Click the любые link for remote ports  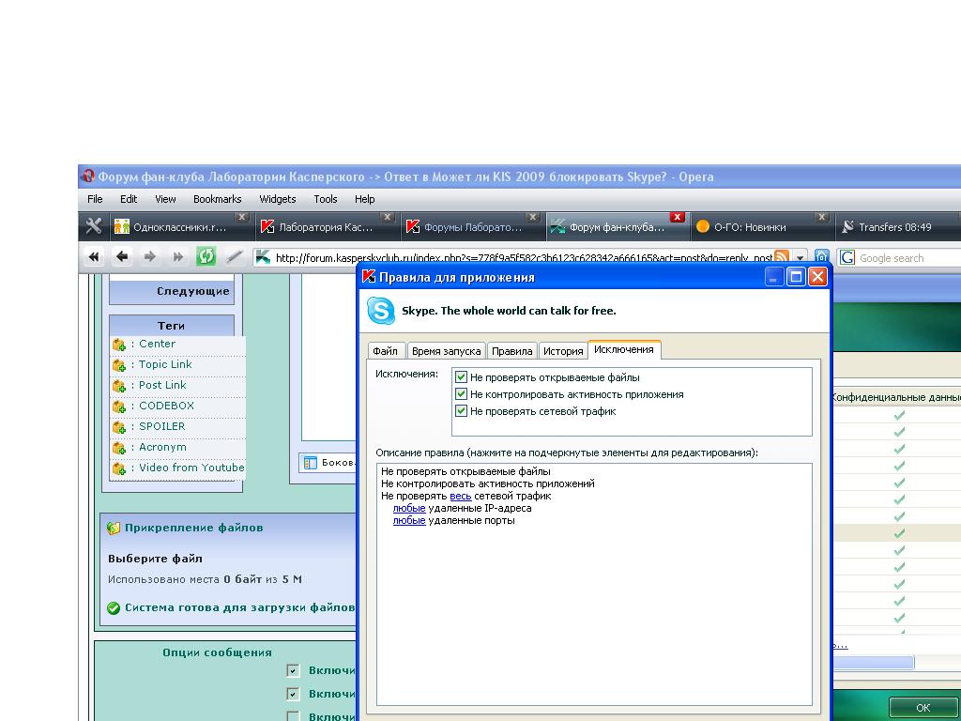point(409,520)
